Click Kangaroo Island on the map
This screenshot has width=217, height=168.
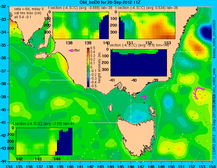tap(43, 56)
